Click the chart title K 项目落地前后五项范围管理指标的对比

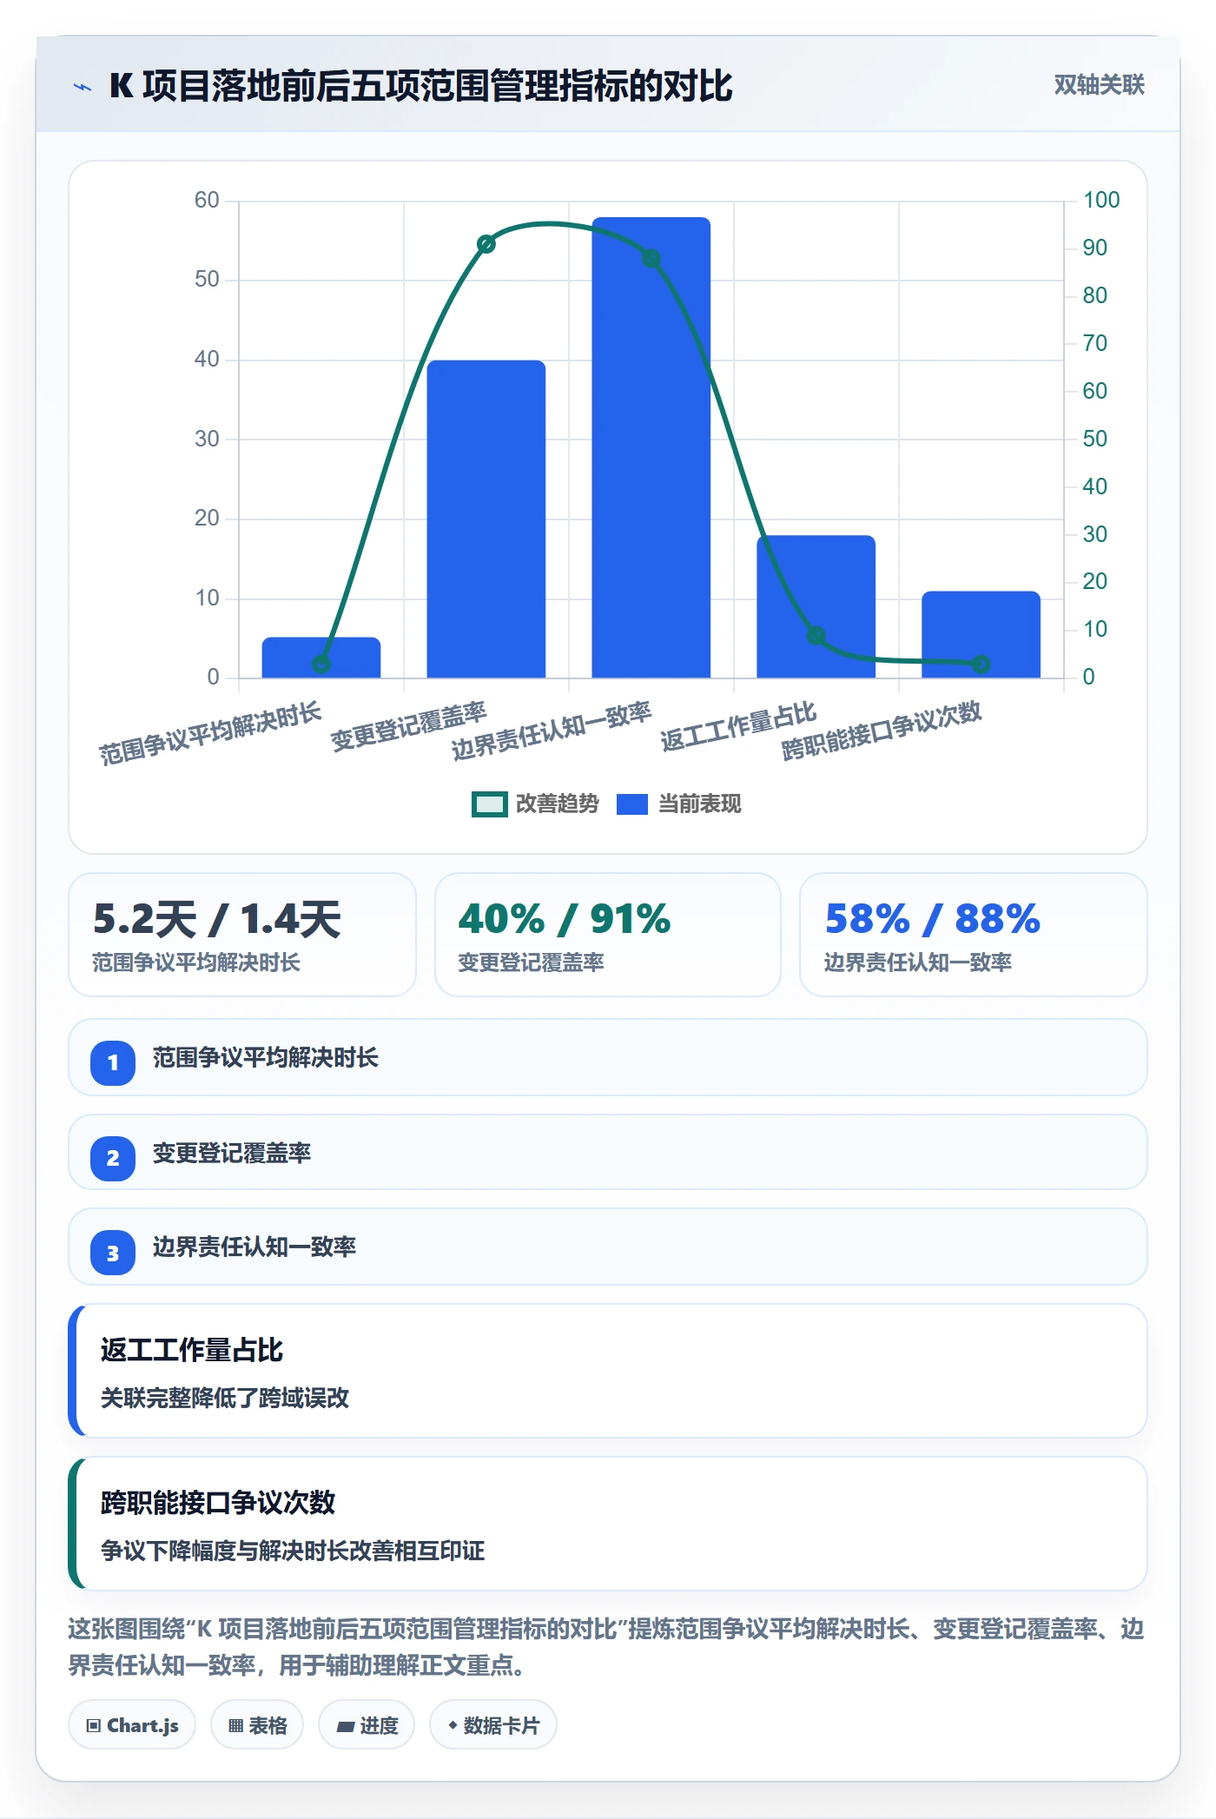coord(421,86)
